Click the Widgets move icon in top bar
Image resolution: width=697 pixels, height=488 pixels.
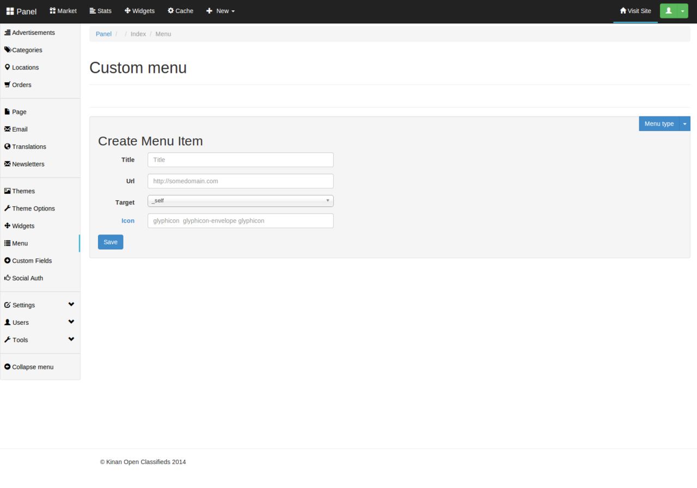(127, 11)
